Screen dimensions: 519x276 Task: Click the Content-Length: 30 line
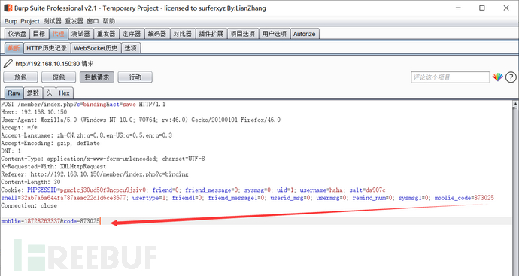(x=30, y=182)
